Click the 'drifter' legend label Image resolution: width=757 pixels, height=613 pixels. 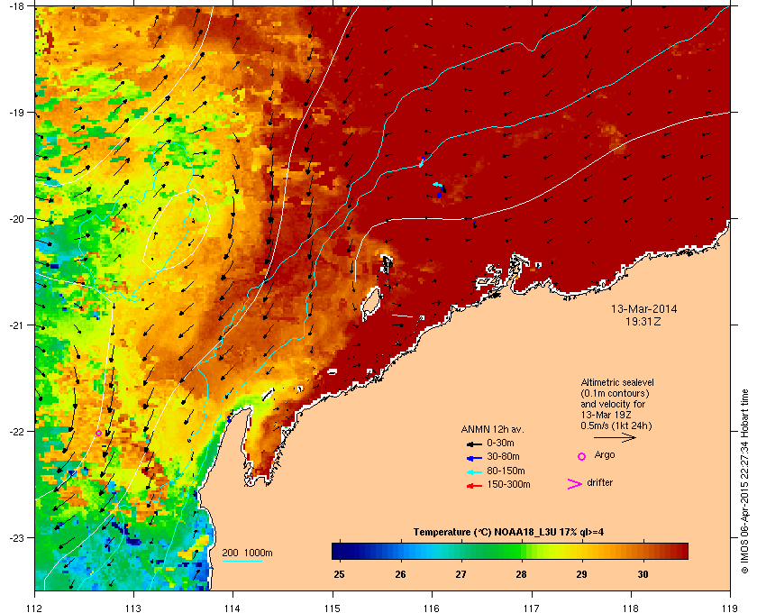pos(599,482)
